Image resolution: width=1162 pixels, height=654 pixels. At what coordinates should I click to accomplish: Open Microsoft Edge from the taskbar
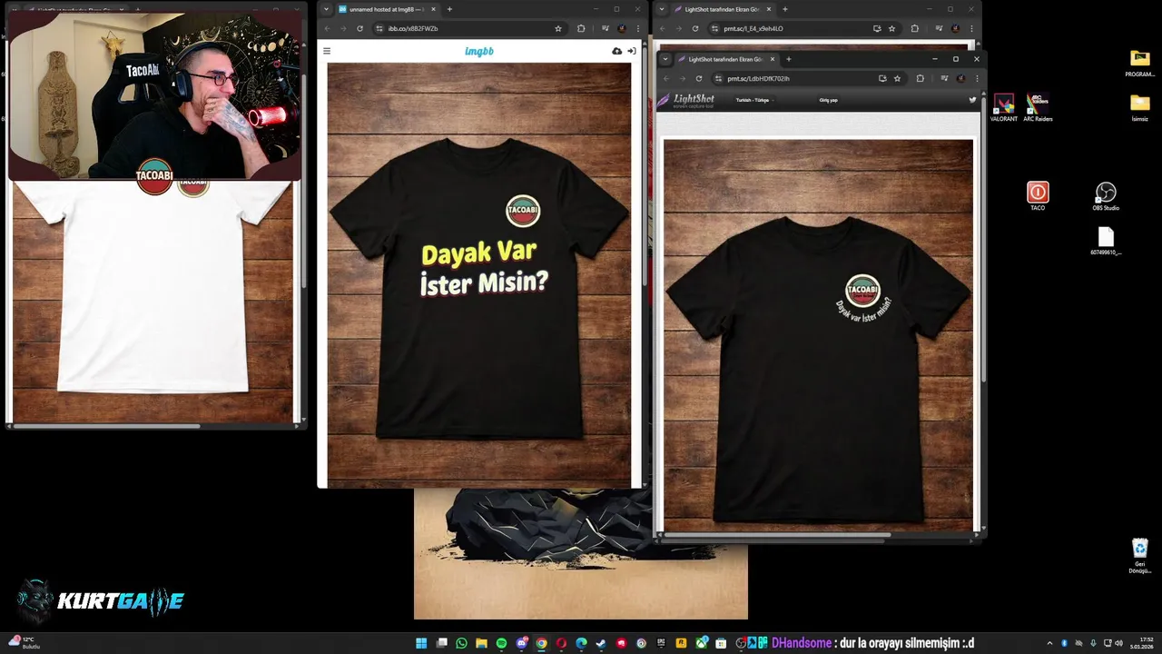(582, 643)
